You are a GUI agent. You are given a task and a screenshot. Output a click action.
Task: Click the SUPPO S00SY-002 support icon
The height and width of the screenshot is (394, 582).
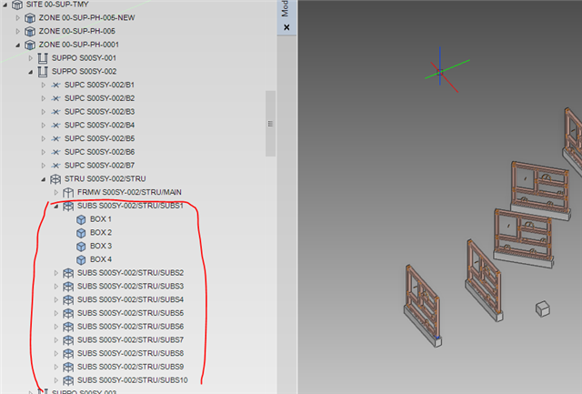[43, 71]
